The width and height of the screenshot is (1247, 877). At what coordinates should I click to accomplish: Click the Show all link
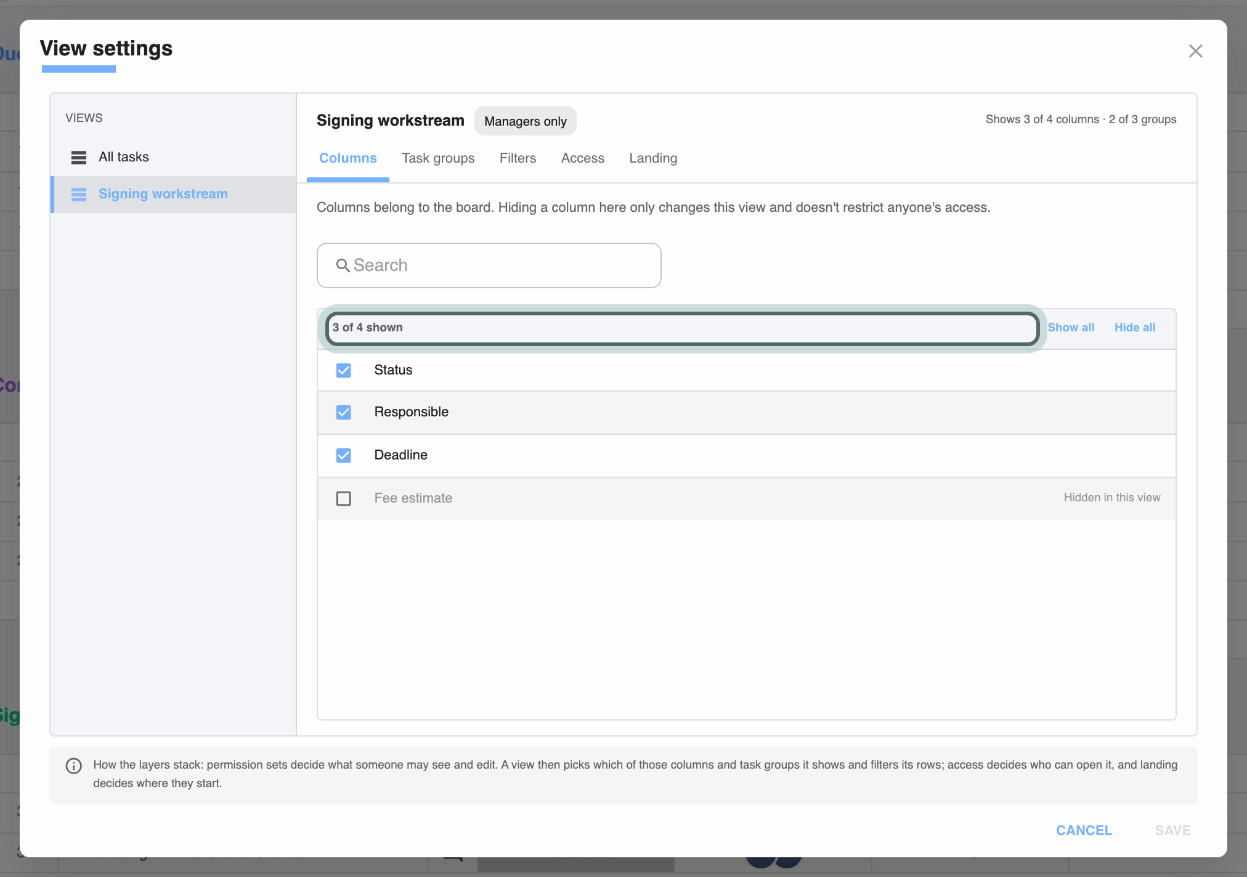coord(1071,328)
